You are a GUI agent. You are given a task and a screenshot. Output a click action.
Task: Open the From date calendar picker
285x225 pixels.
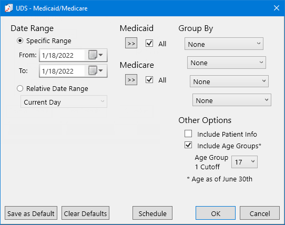[96, 55]
